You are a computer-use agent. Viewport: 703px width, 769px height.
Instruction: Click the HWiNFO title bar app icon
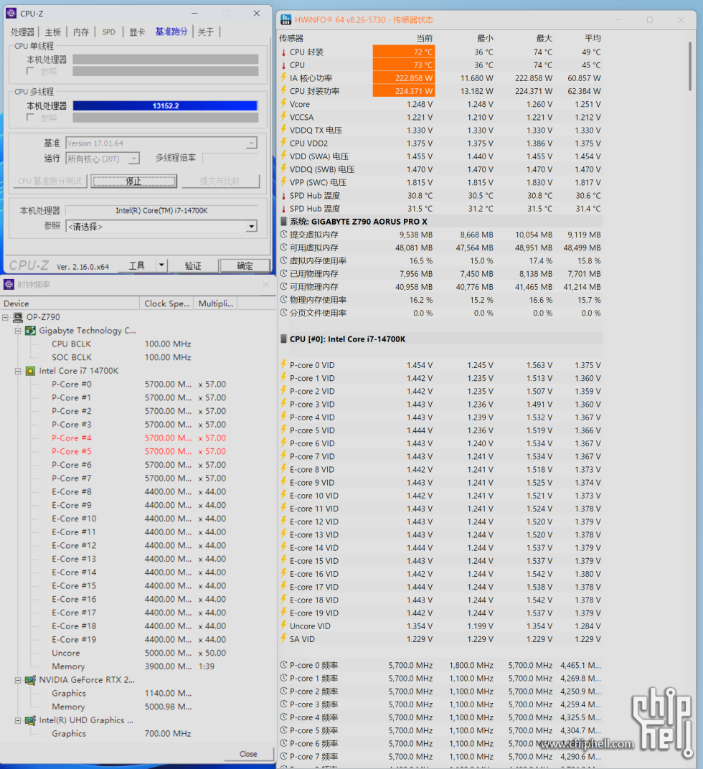(x=286, y=19)
